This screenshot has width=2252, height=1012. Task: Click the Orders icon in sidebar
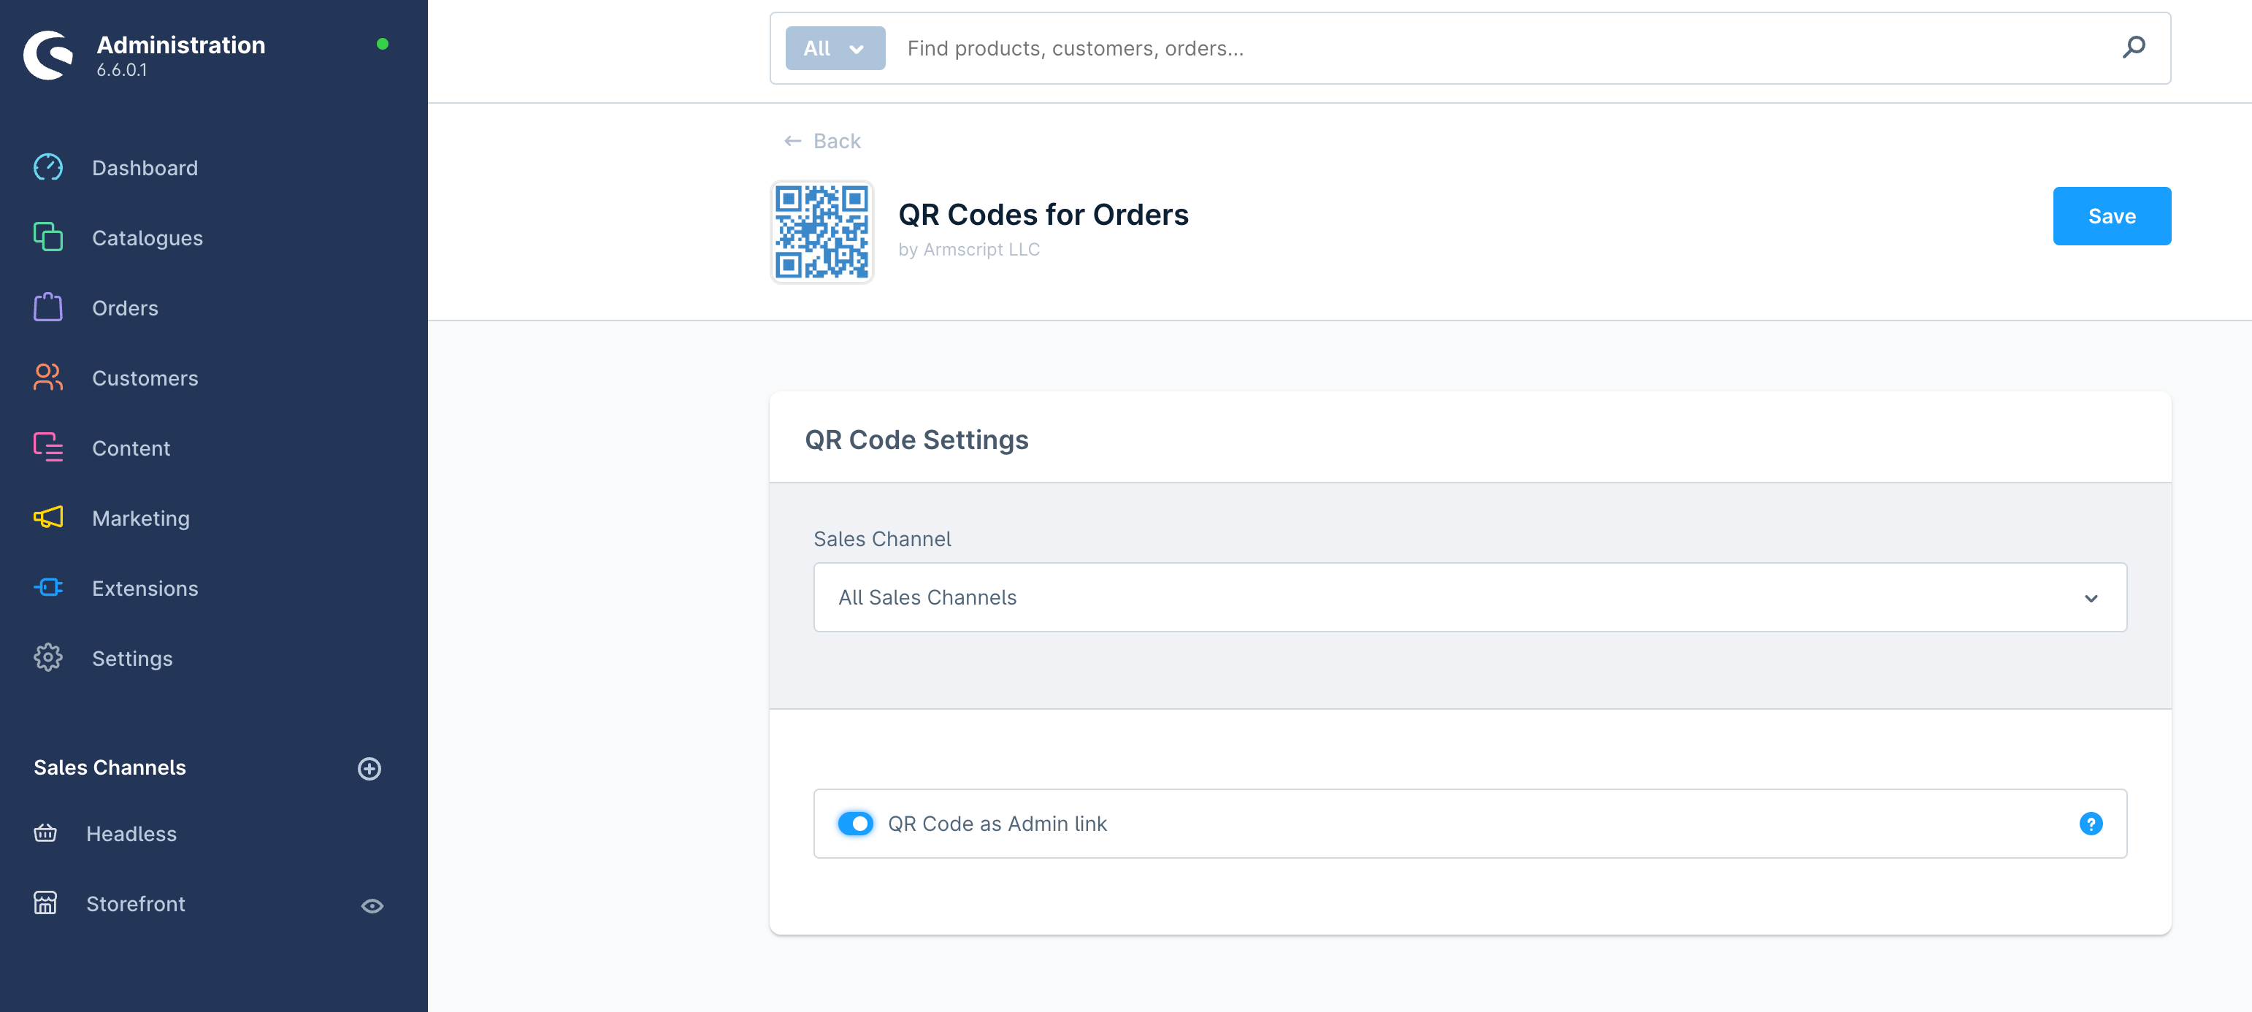[x=47, y=307]
